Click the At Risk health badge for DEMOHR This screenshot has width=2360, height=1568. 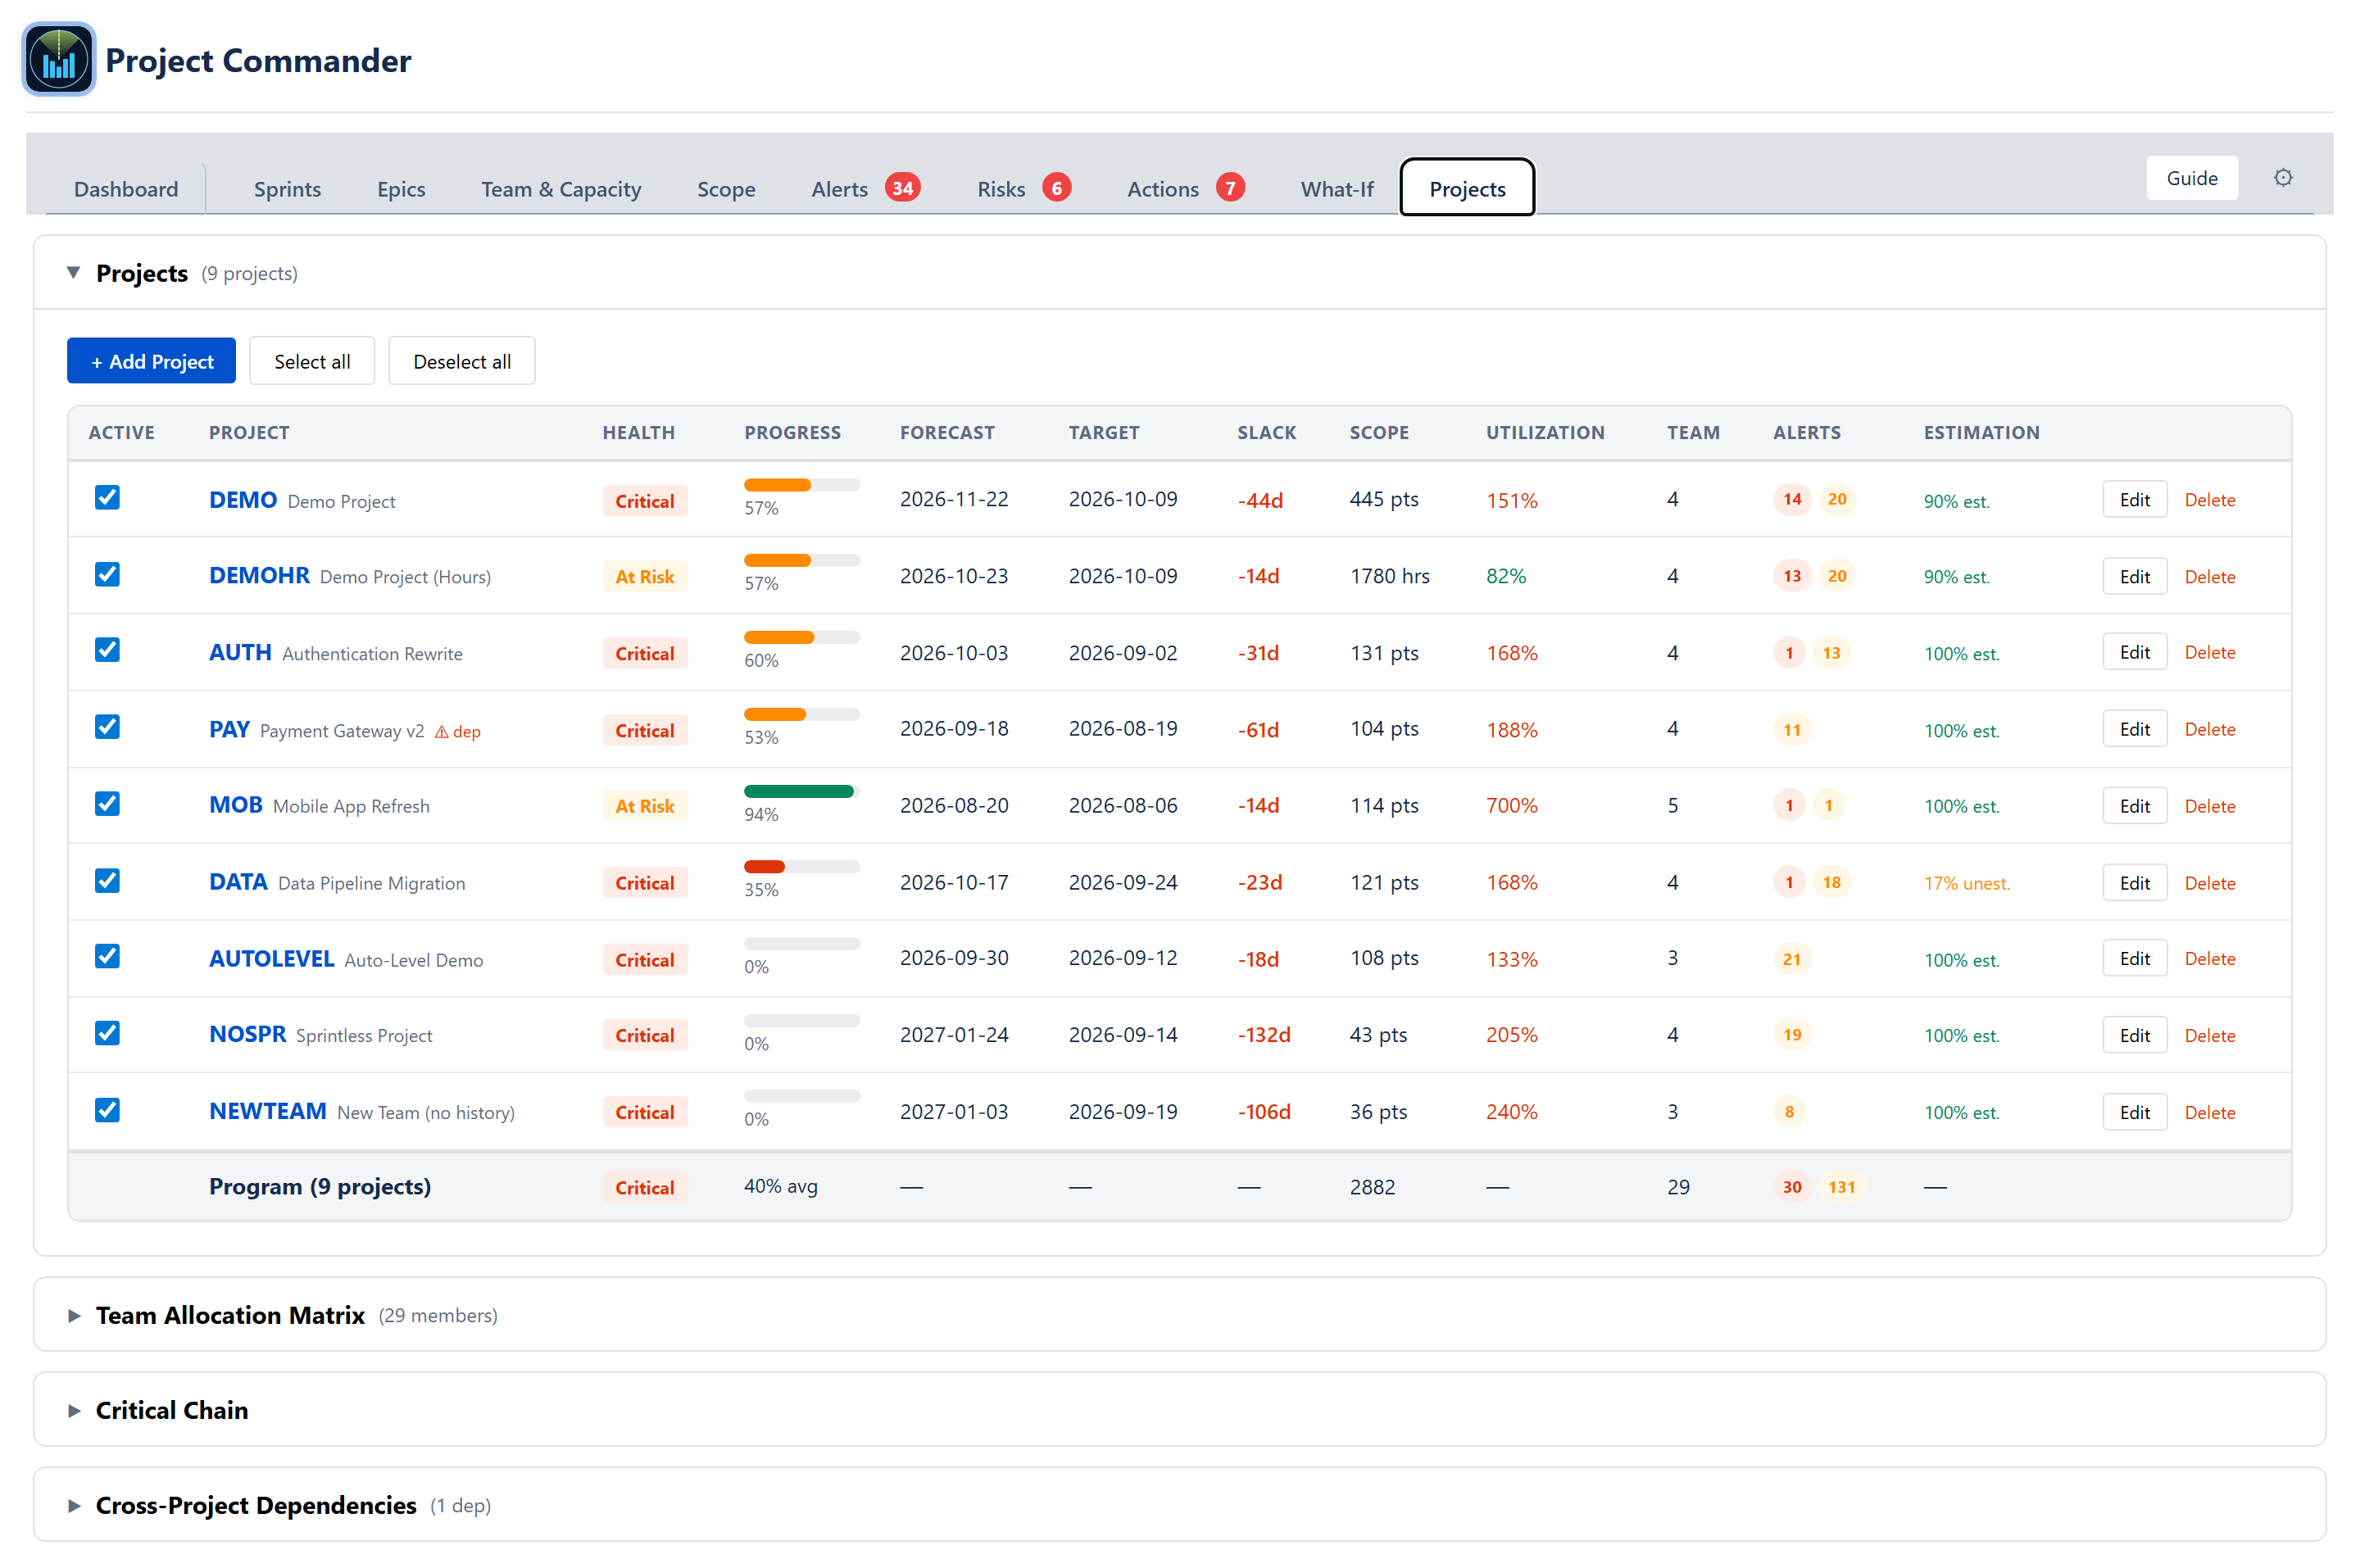[645, 576]
